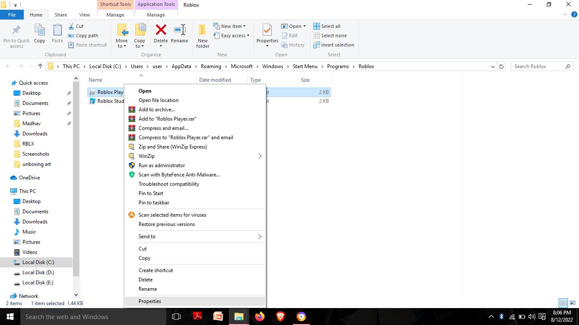The image size is (579, 325).
Task: Click the Pin to Quick access icon
Action: (17, 30)
